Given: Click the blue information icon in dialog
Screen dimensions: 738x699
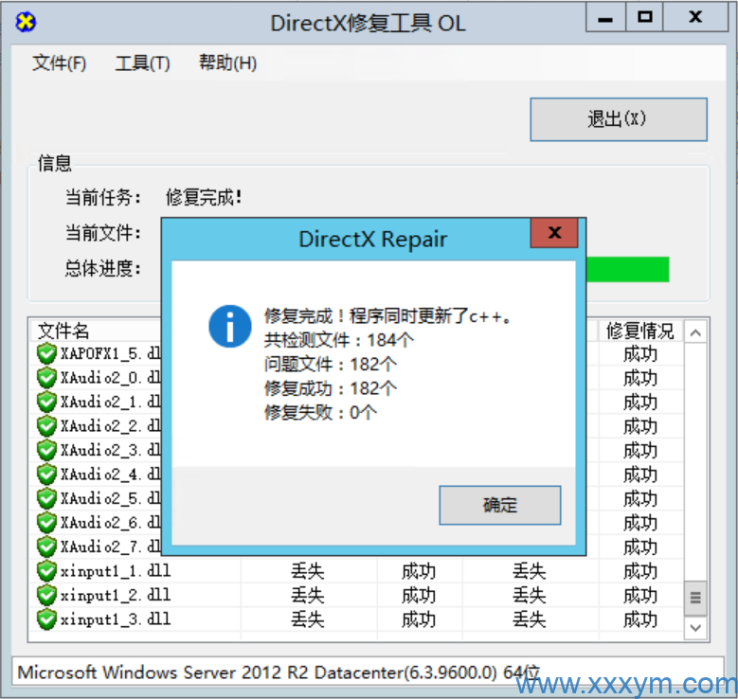Looking at the screenshot, I should pyautogui.click(x=229, y=326).
